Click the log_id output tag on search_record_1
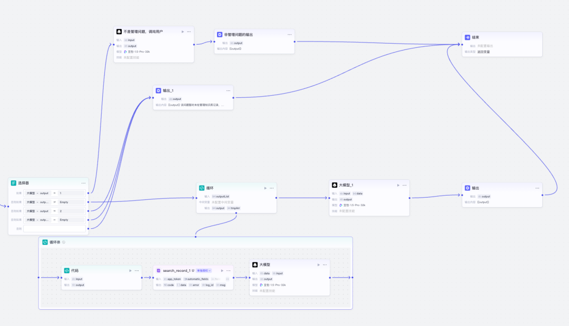The height and width of the screenshot is (326, 569). click(208, 285)
